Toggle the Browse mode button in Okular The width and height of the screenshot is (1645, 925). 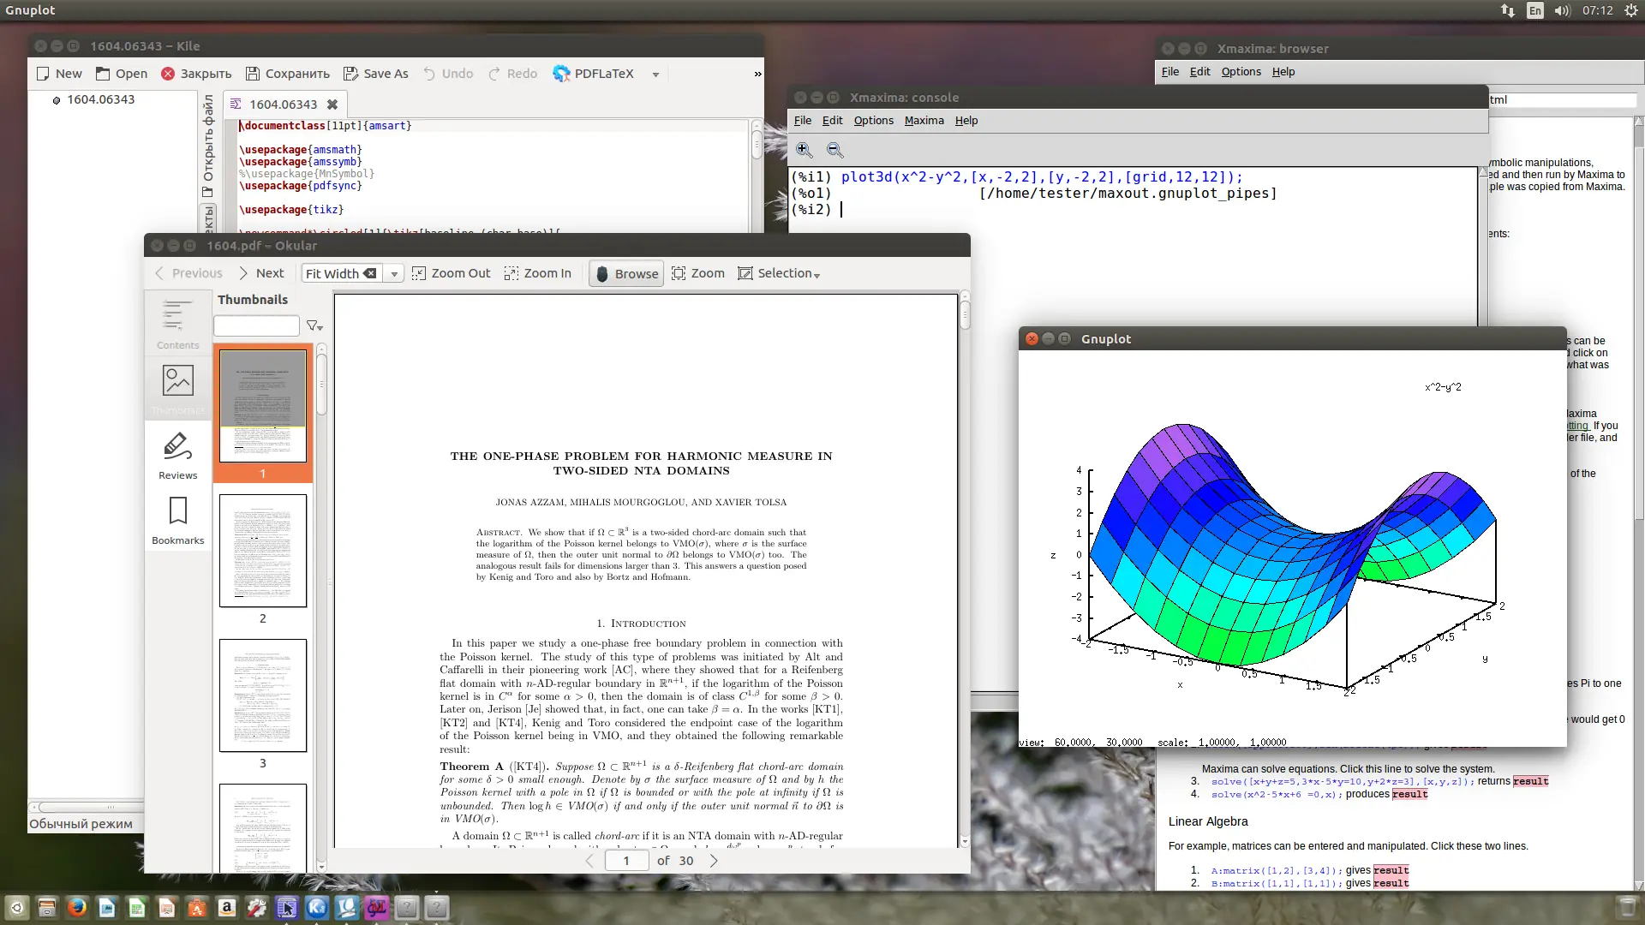[x=626, y=273]
